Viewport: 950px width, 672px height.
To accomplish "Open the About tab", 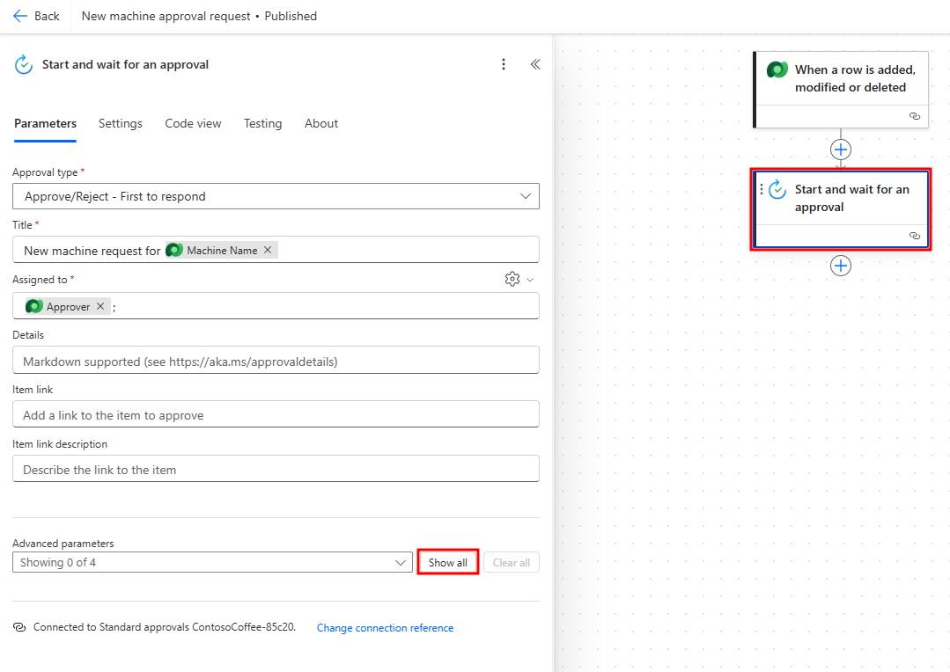I will point(321,123).
